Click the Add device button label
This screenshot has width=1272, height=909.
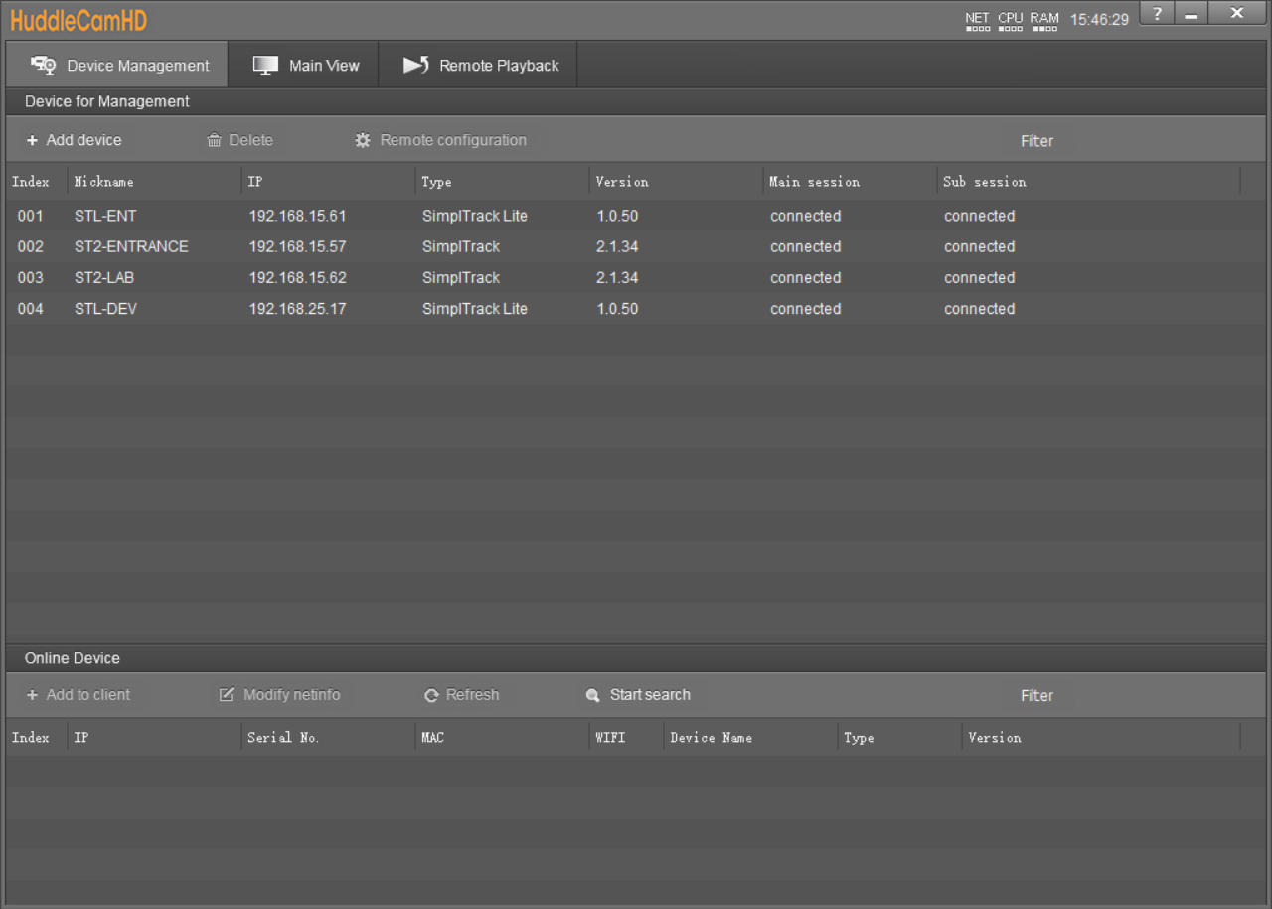[x=83, y=140]
